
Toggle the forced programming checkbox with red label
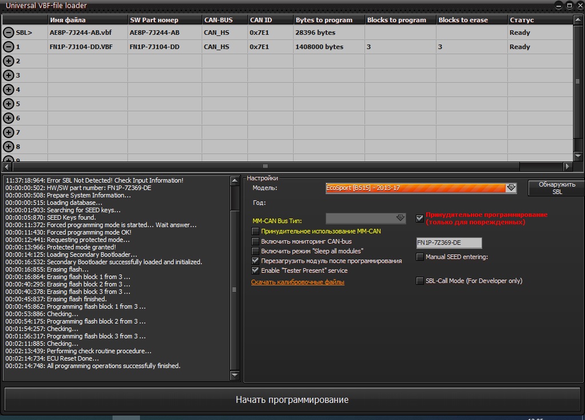click(420, 219)
